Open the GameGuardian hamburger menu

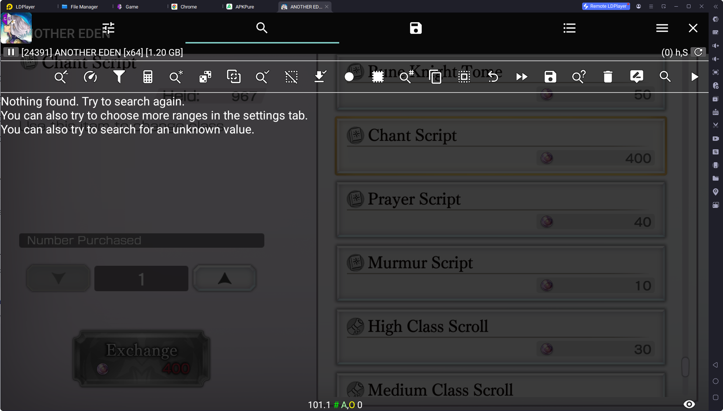(662, 28)
